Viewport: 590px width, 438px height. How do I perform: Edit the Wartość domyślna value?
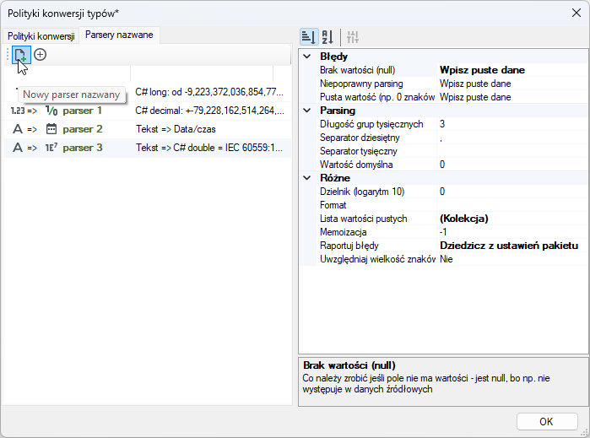coord(512,165)
